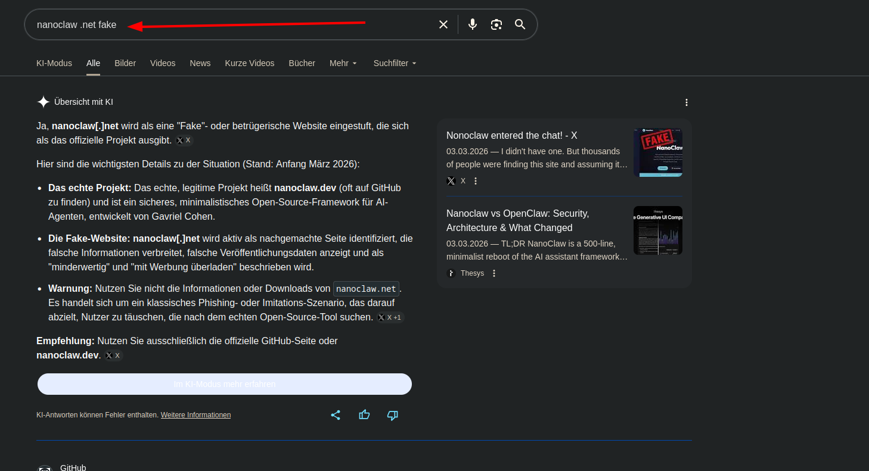The width and height of the screenshot is (869, 471).
Task: Click the FAKE NanoClaw thumbnail
Action: (x=658, y=152)
